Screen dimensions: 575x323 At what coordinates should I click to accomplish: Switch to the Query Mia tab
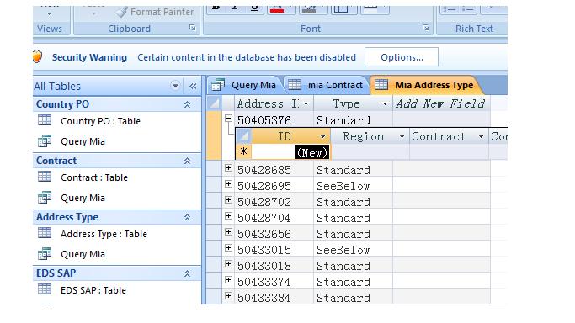tap(244, 85)
